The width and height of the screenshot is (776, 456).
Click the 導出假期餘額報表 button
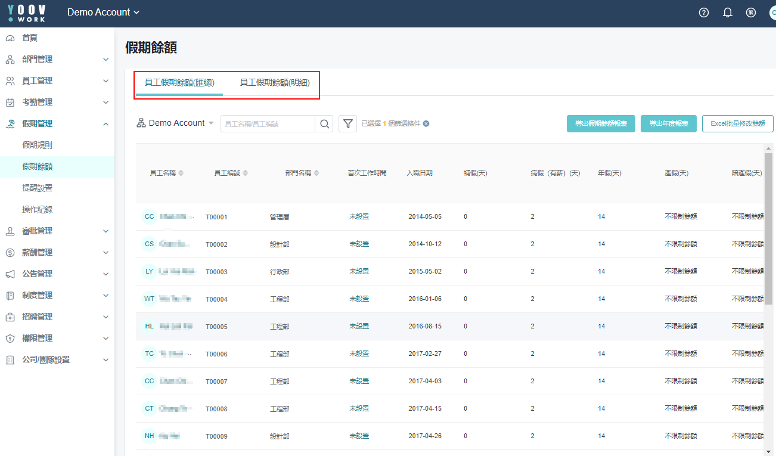601,123
